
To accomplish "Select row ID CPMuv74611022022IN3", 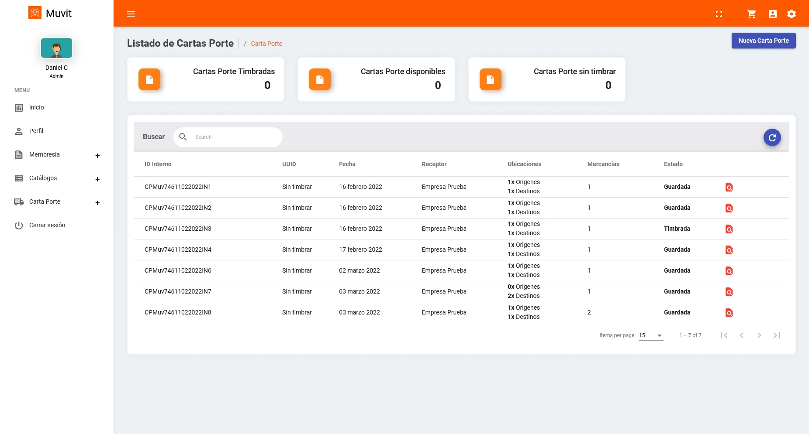I will [x=178, y=229].
